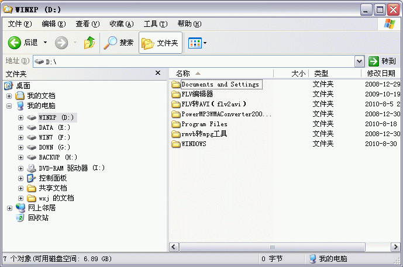The width and height of the screenshot is (403, 267).
Task: Open the 编辑(E) menu
Action: [x=54, y=24]
